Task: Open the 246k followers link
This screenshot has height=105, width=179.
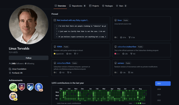Action: pos(17,63)
